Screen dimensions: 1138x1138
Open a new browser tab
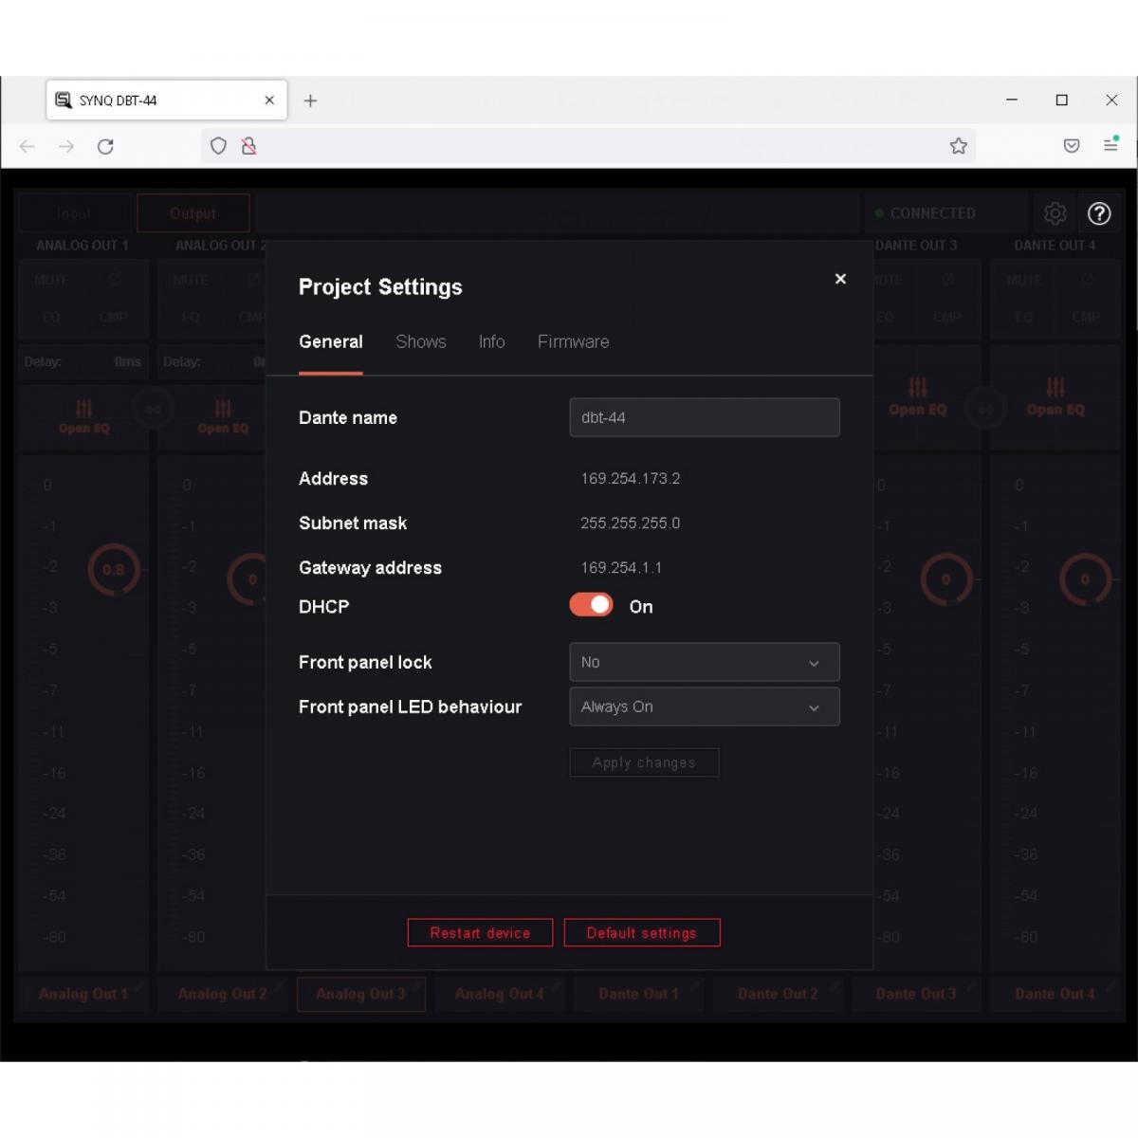pos(310,101)
